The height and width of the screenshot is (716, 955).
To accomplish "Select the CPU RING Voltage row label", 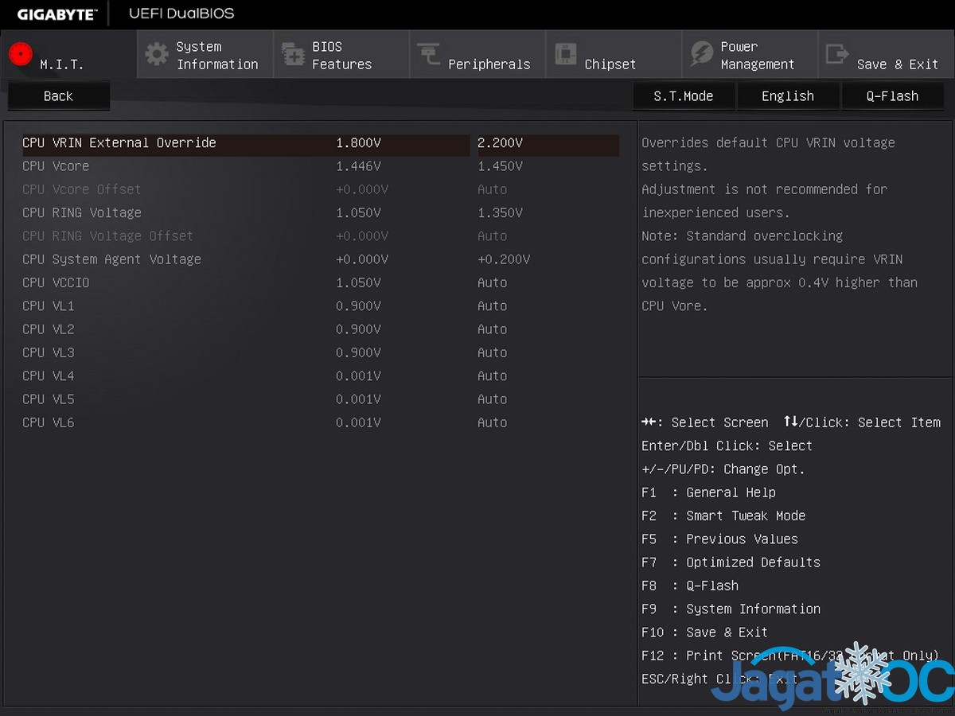I will coord(82,213).
